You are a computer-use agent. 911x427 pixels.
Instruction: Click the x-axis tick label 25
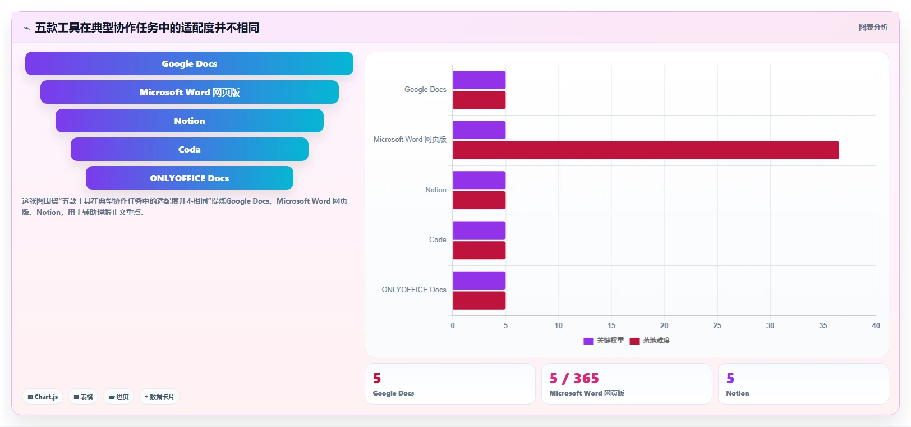pos(717,325)
